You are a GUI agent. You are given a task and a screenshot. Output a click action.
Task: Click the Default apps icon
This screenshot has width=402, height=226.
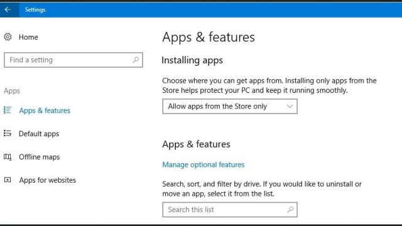(8, 133)
